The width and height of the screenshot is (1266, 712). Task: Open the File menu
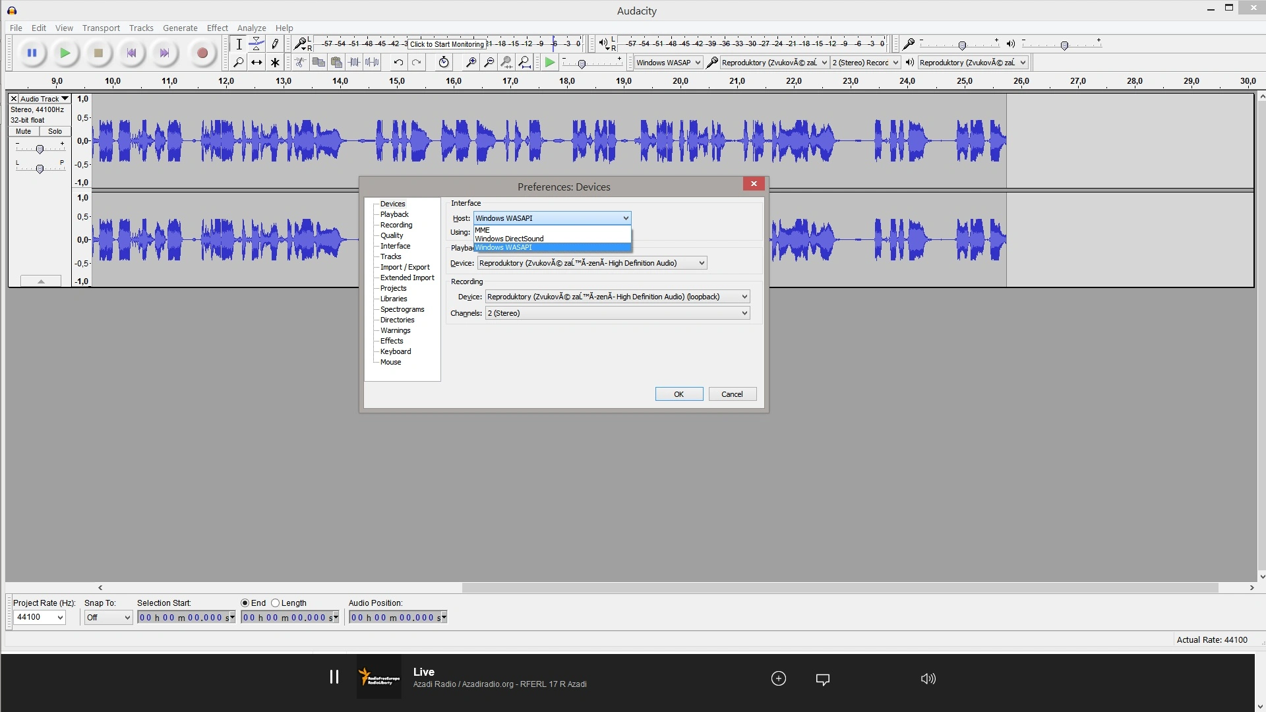(x=16, y=28)
